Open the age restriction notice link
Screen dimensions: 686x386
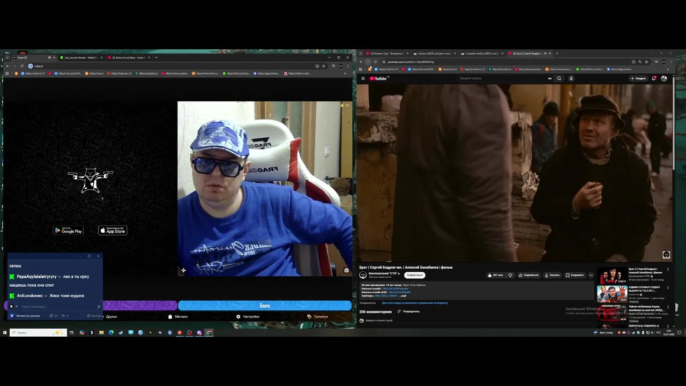[415, 303]
